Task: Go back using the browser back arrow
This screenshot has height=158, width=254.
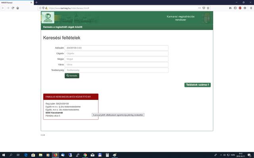Action: (x=3, y=8)
